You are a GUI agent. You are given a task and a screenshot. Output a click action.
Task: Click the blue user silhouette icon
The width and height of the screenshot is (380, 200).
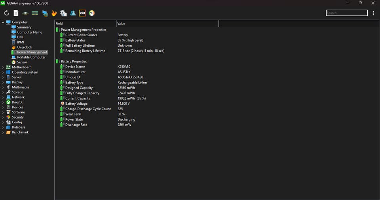[x=73, y=13]
